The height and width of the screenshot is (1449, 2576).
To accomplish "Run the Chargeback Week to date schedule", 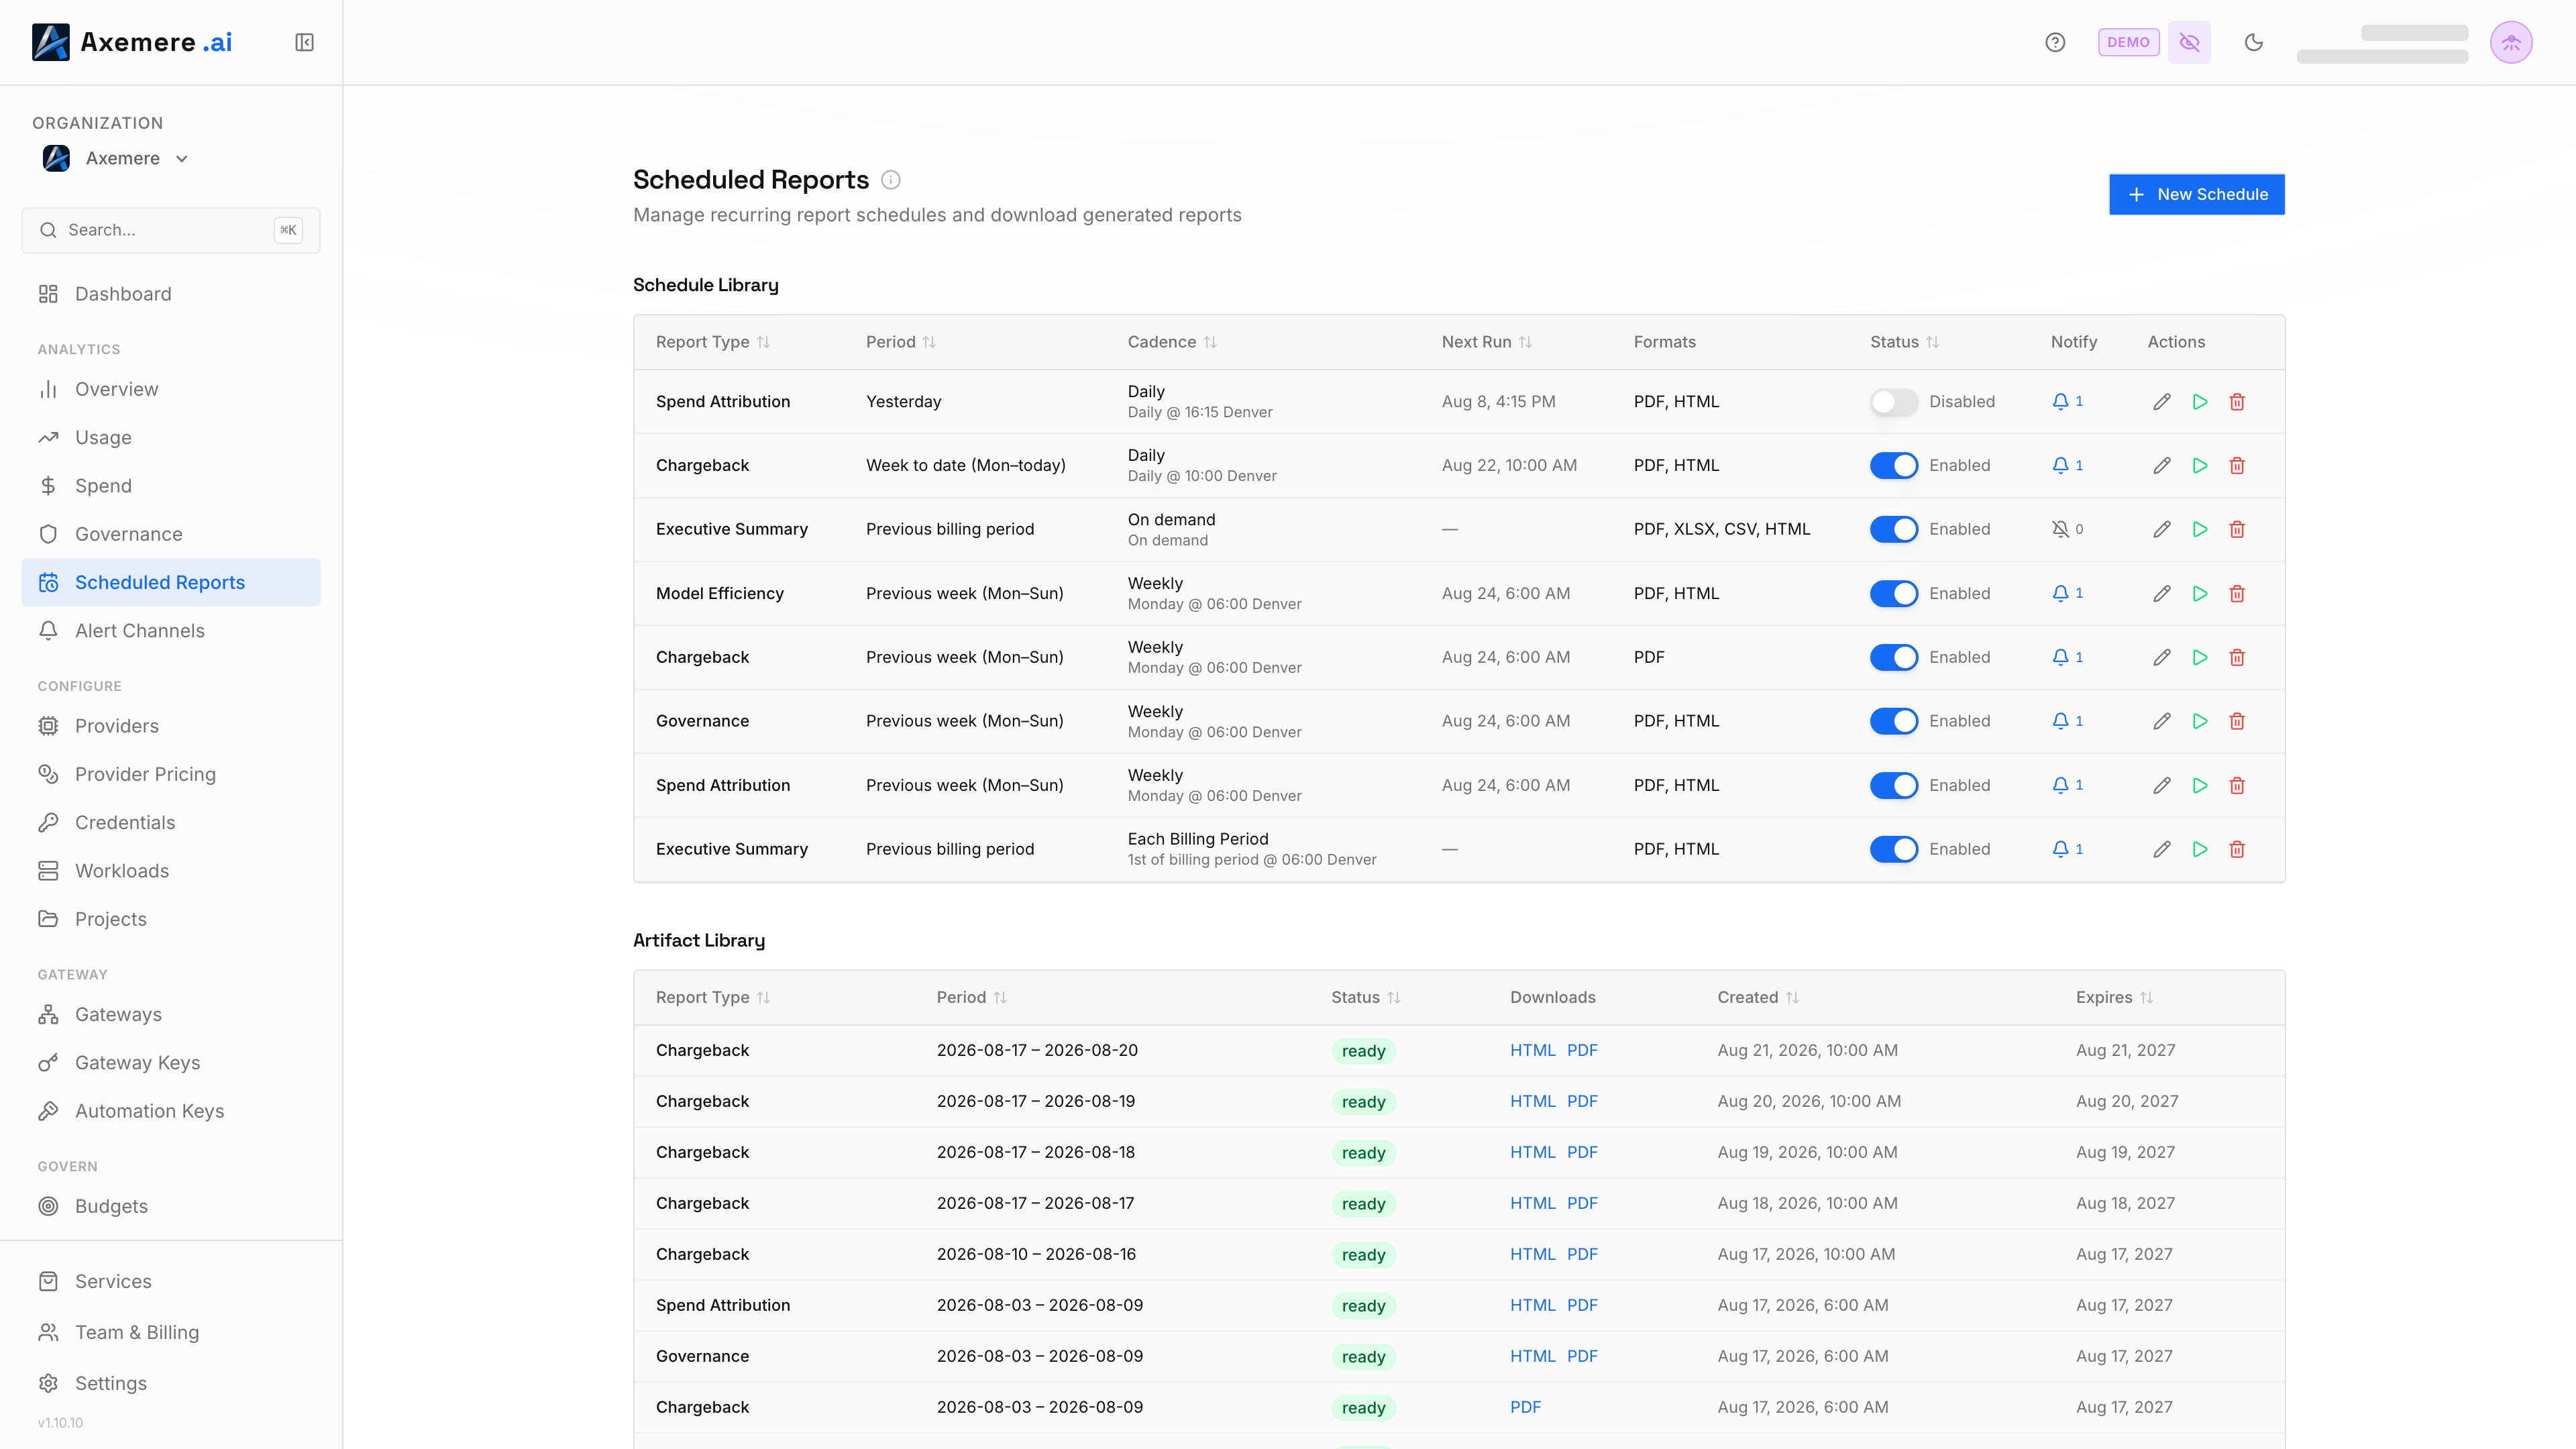I will tap(2200, 466).
